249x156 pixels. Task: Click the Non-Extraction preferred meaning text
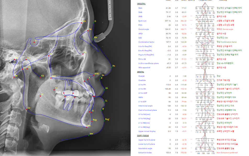coord(227,152)
